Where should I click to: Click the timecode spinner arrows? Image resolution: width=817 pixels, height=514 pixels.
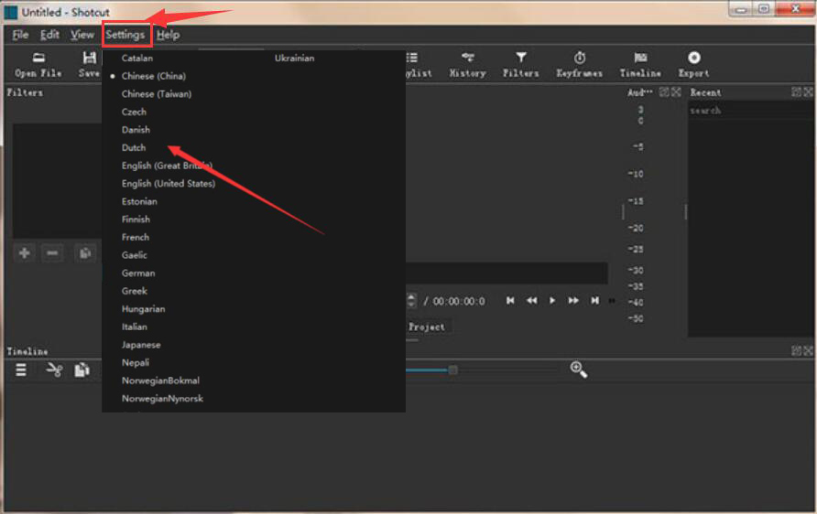(411, 300)
